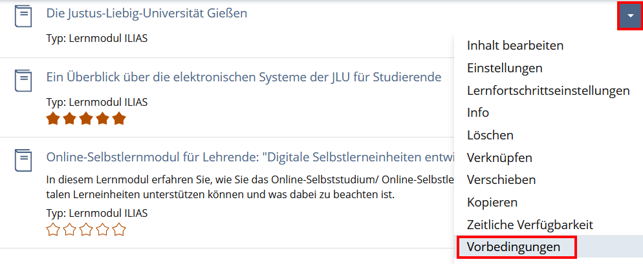643x264 pixels.
Task: Rate Online-Selbstlernmodul with the first empty star
Action: pos(53,230)
